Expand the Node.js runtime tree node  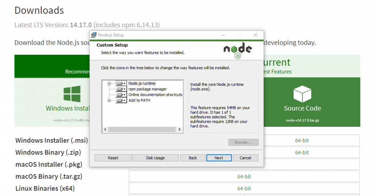[x=109, y=83]
